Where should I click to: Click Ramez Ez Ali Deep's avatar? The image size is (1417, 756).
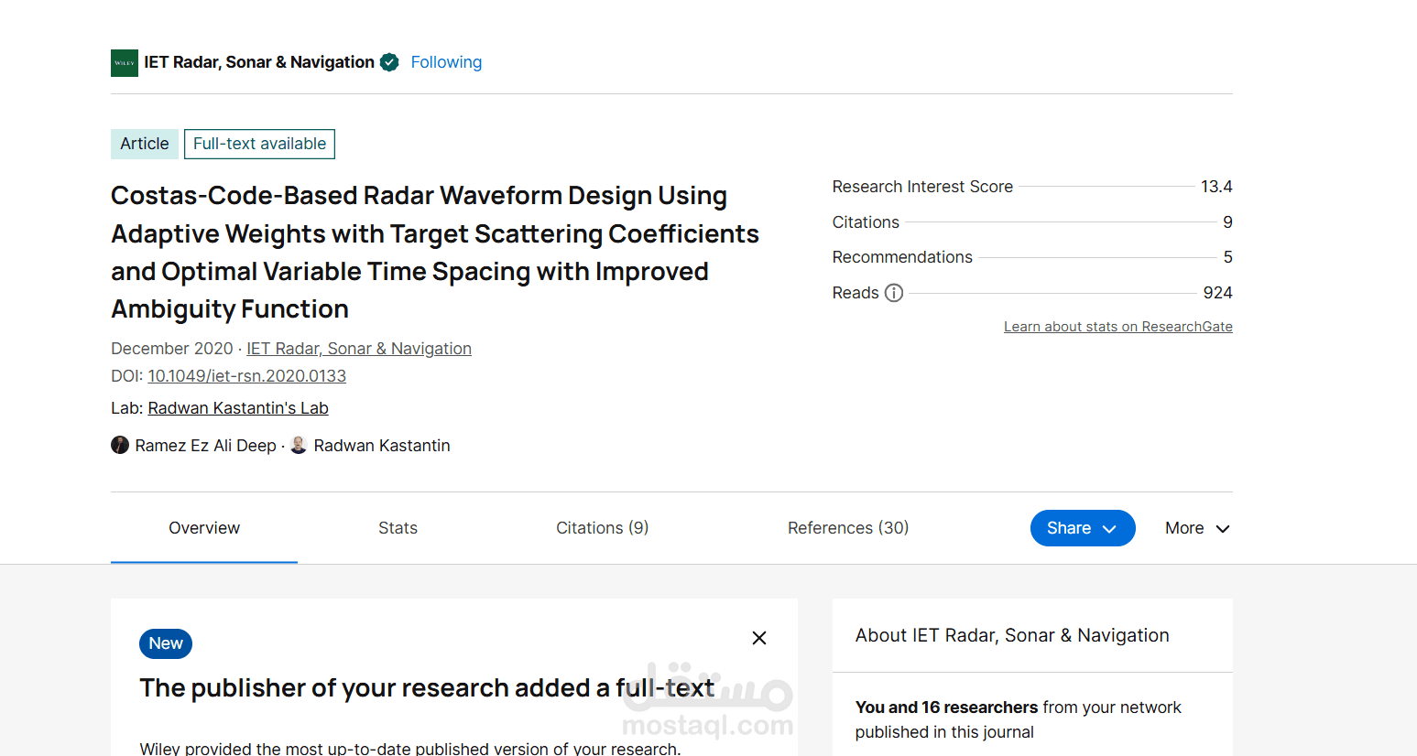pos(120,446)
